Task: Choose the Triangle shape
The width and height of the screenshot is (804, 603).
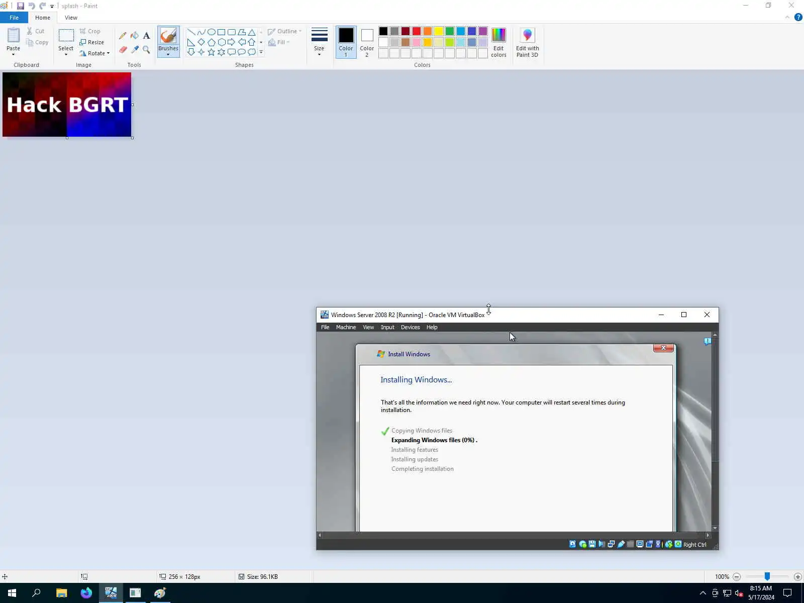Action: pyautogui.click(x=252, y=32)
